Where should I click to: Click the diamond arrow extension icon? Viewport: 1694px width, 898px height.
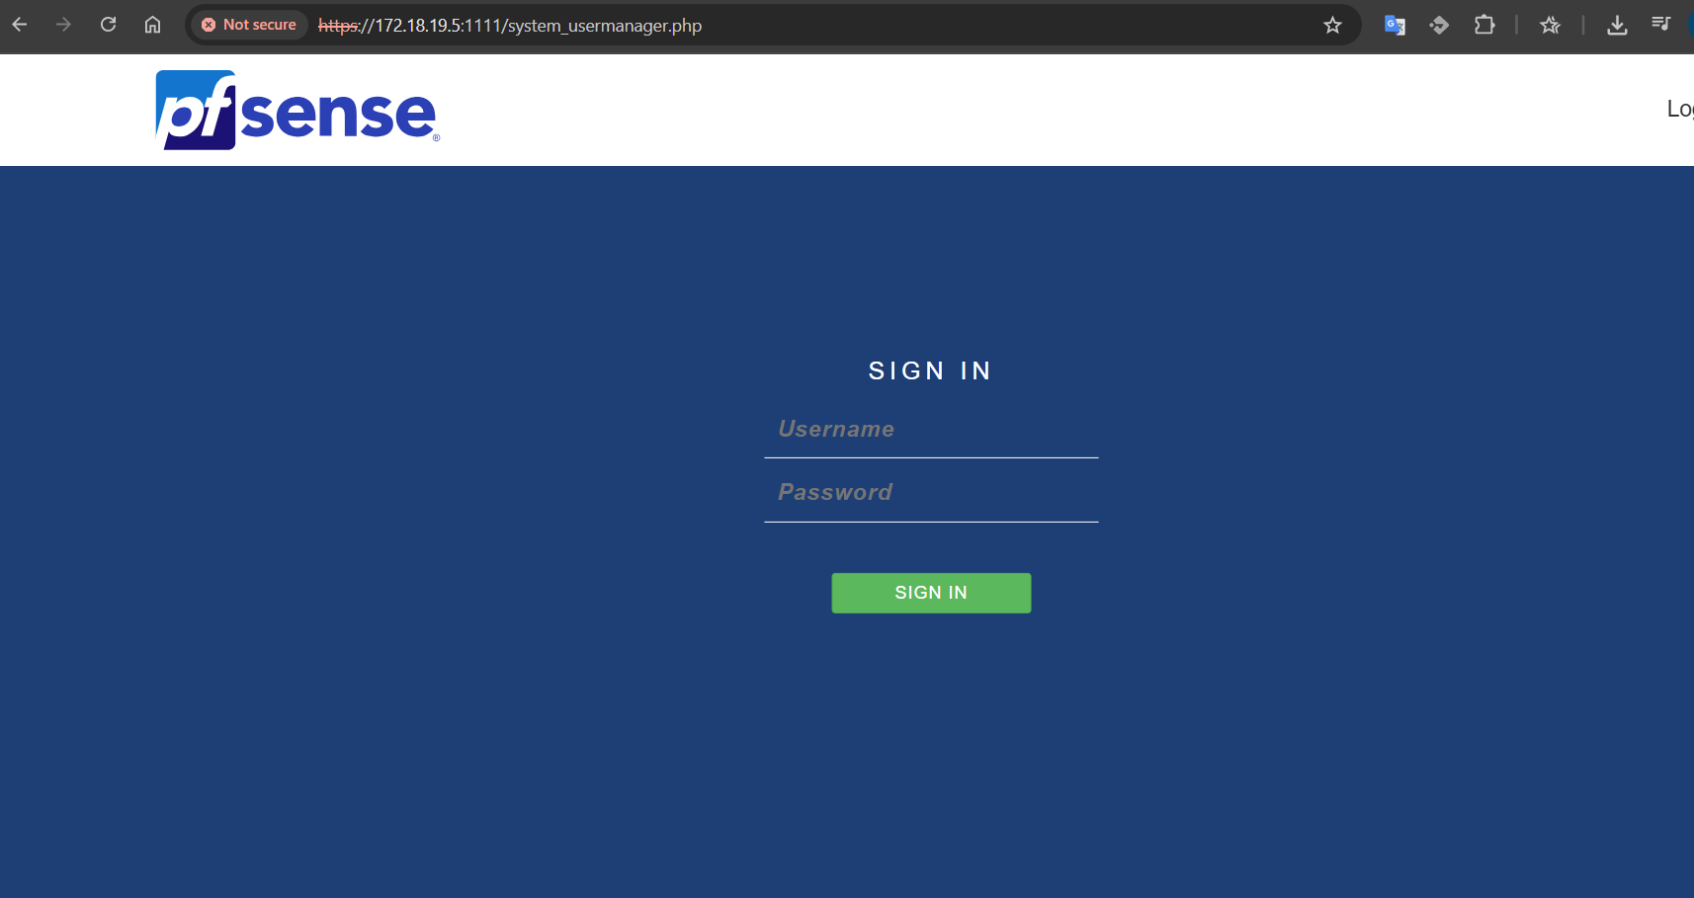tap(1439, 25)
